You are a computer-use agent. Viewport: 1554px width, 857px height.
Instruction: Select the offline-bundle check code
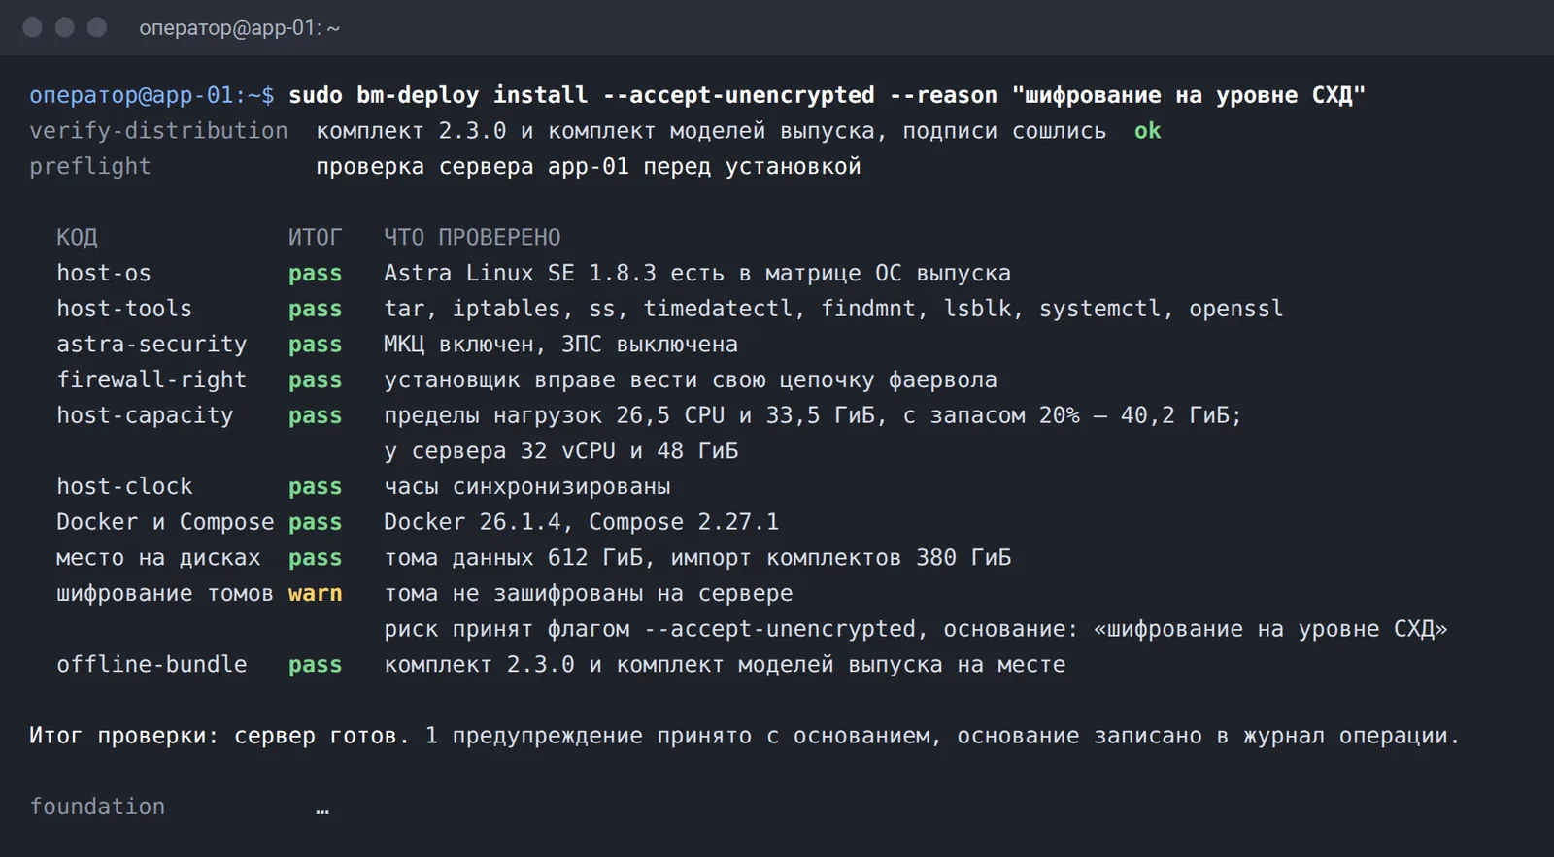152,665
